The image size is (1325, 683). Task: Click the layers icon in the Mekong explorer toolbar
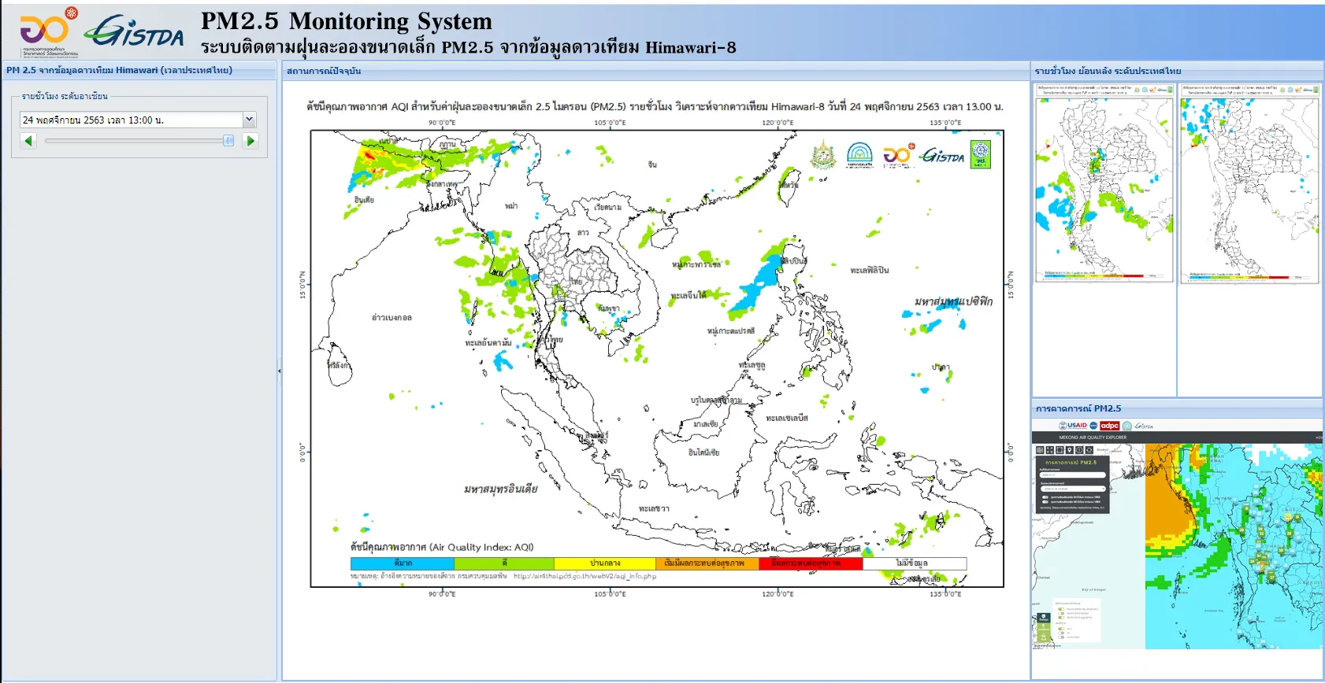[1040, 450]
